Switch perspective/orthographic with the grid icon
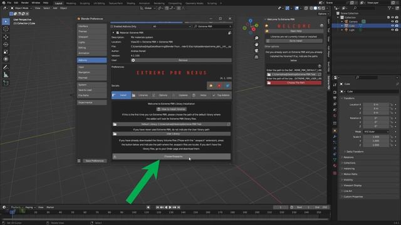401x225 pixels. 256,57
